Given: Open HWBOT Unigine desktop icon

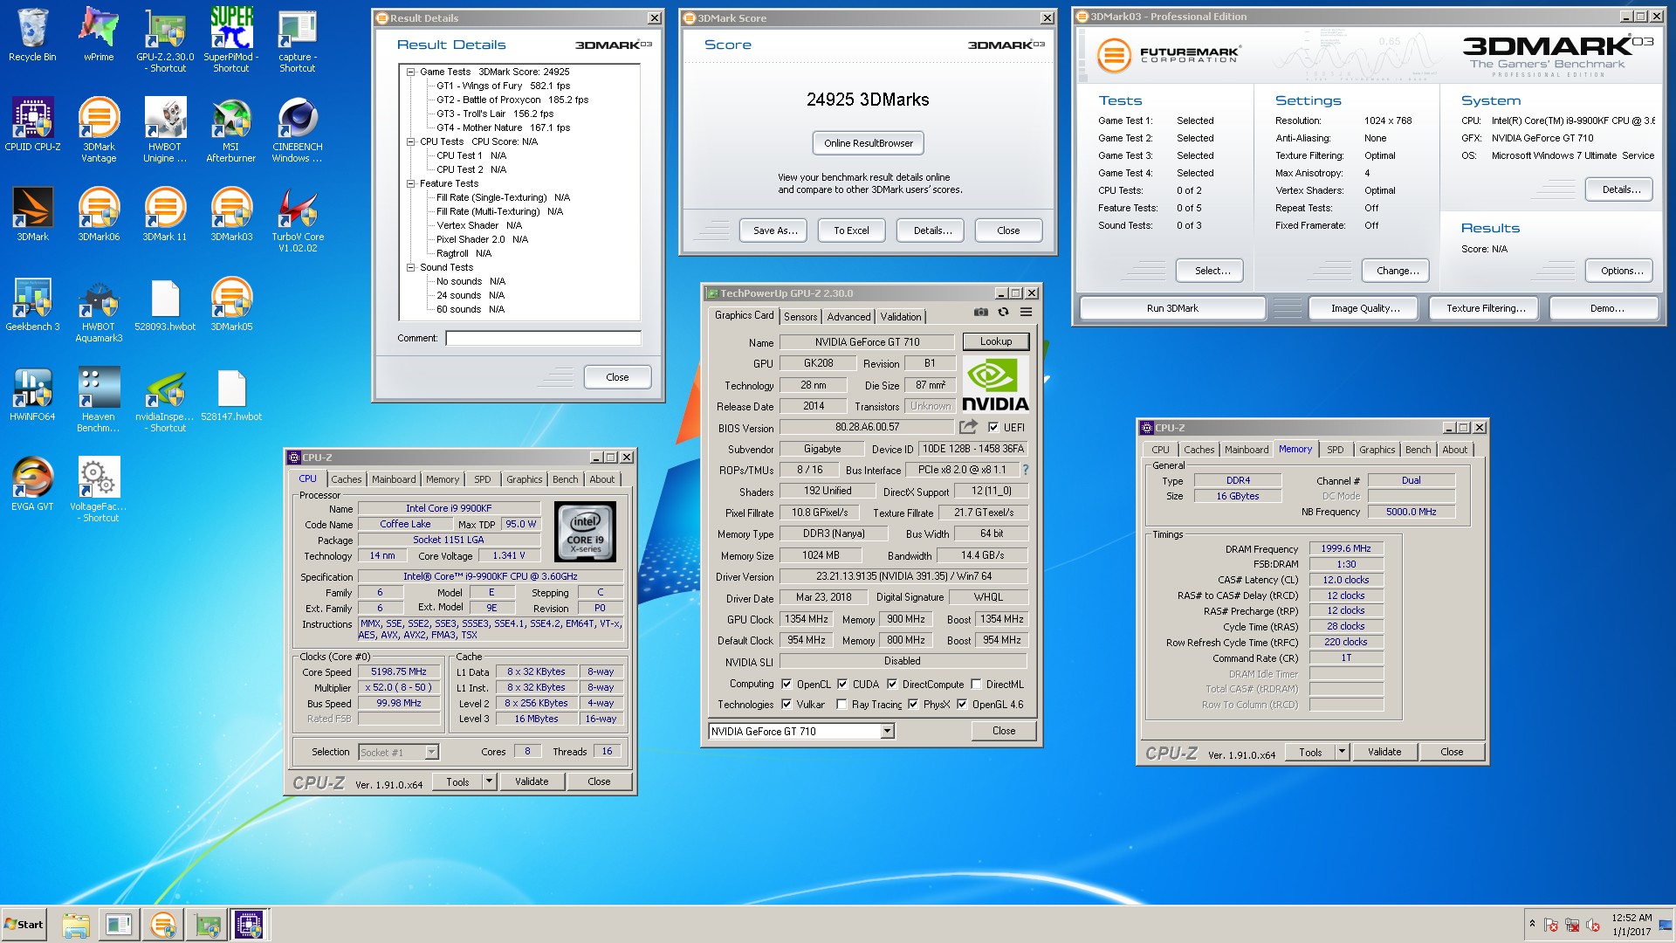Looking at the screenshot, I should (165, 129).
